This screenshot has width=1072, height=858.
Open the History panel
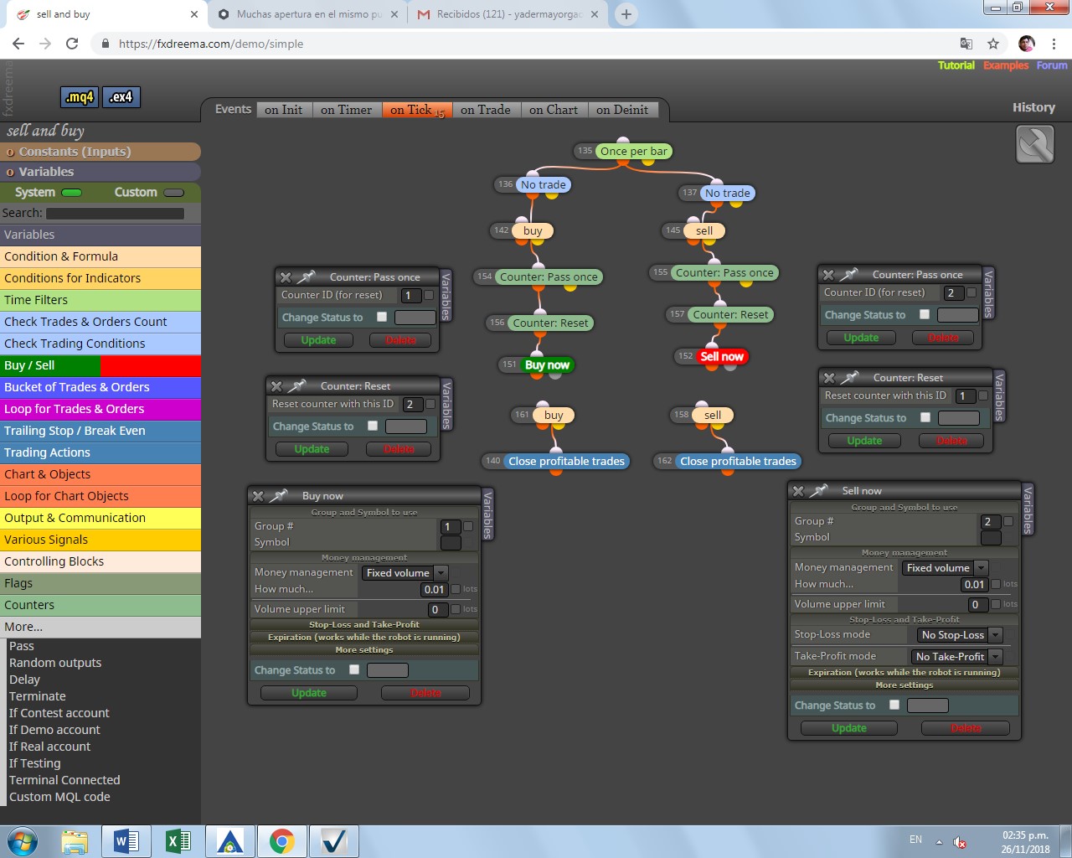coord(1033,107)
